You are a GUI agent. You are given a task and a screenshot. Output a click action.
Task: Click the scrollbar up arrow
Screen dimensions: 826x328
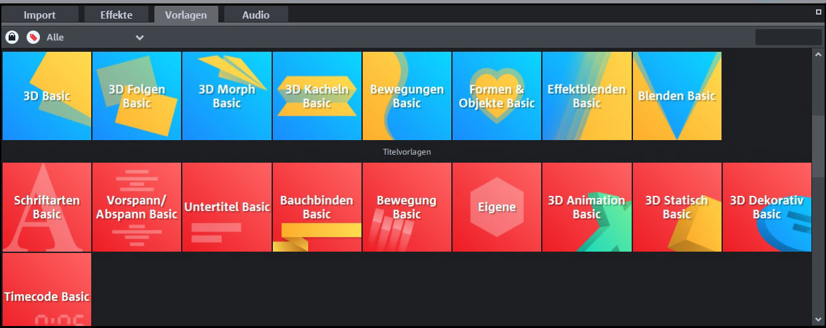point(818,55)
